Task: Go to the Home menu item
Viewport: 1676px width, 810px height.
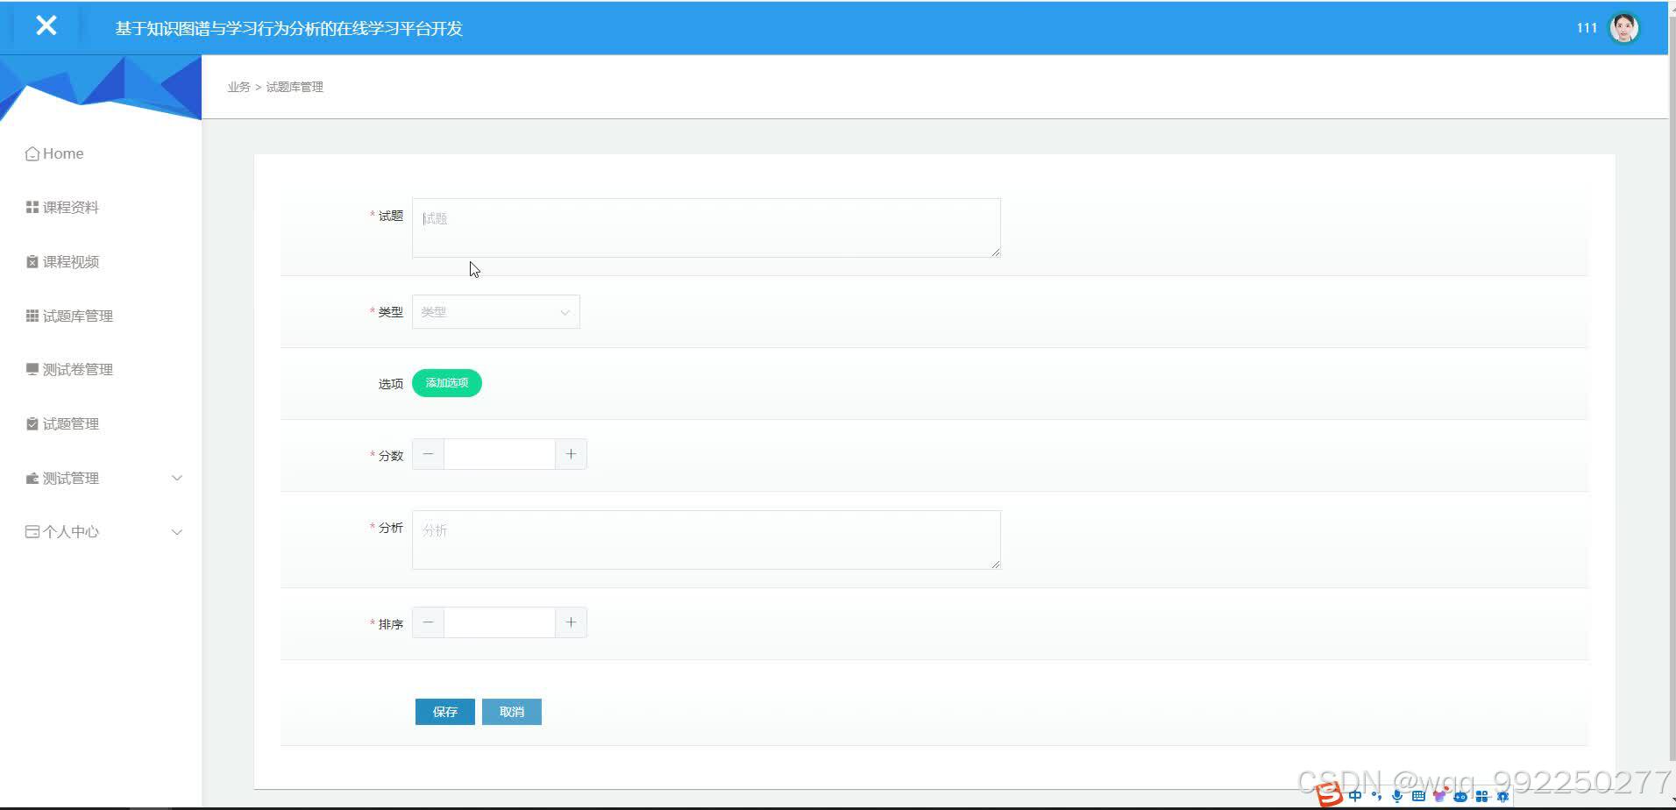Action: click(x=101, y=154)
